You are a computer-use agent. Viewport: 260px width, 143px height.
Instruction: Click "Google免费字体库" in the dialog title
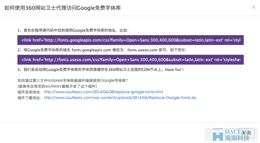[x=99, y=8]
